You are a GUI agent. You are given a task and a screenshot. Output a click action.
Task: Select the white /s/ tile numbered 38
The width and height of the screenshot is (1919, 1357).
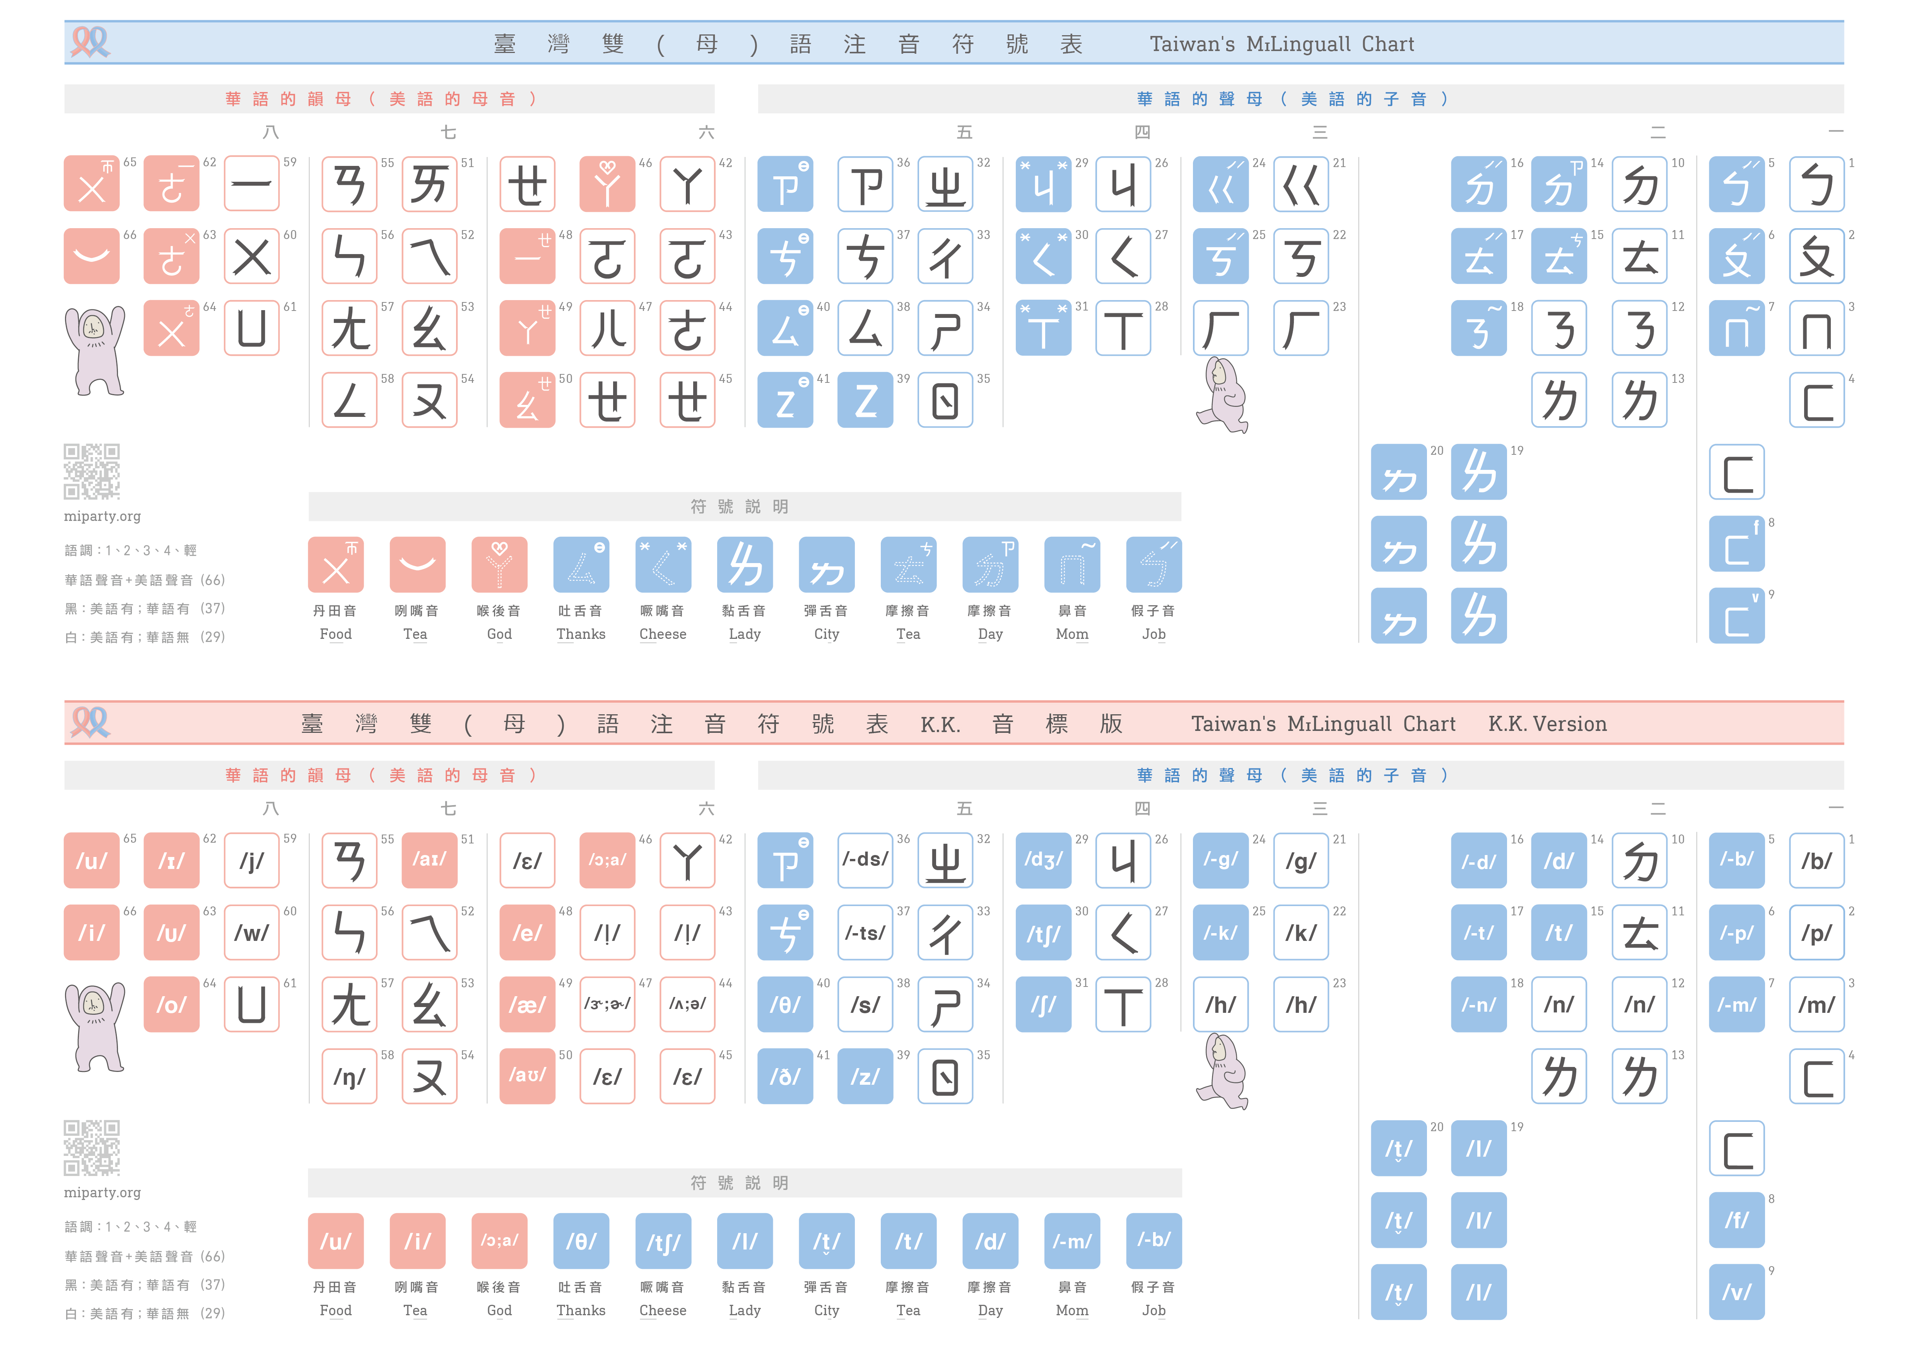[x=865, y=1004]
